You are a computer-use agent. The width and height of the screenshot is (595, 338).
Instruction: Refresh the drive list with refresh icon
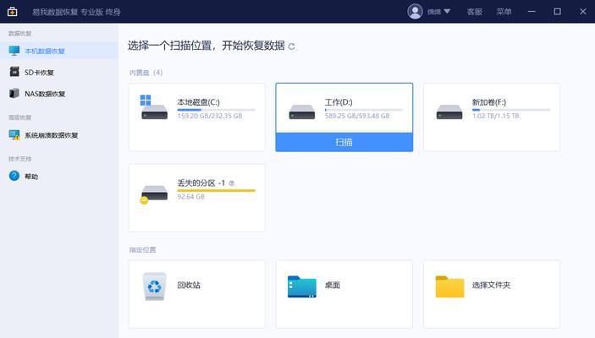click(291, 46)
